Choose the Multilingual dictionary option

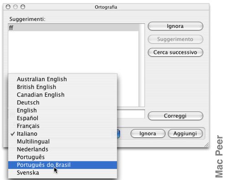pos(63,142)
